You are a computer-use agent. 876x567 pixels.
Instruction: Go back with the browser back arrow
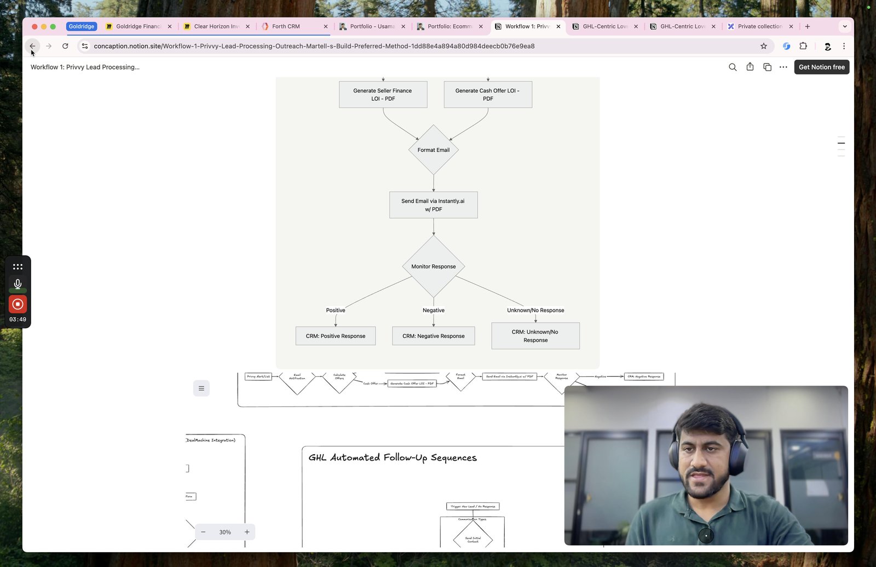(32, 46)
